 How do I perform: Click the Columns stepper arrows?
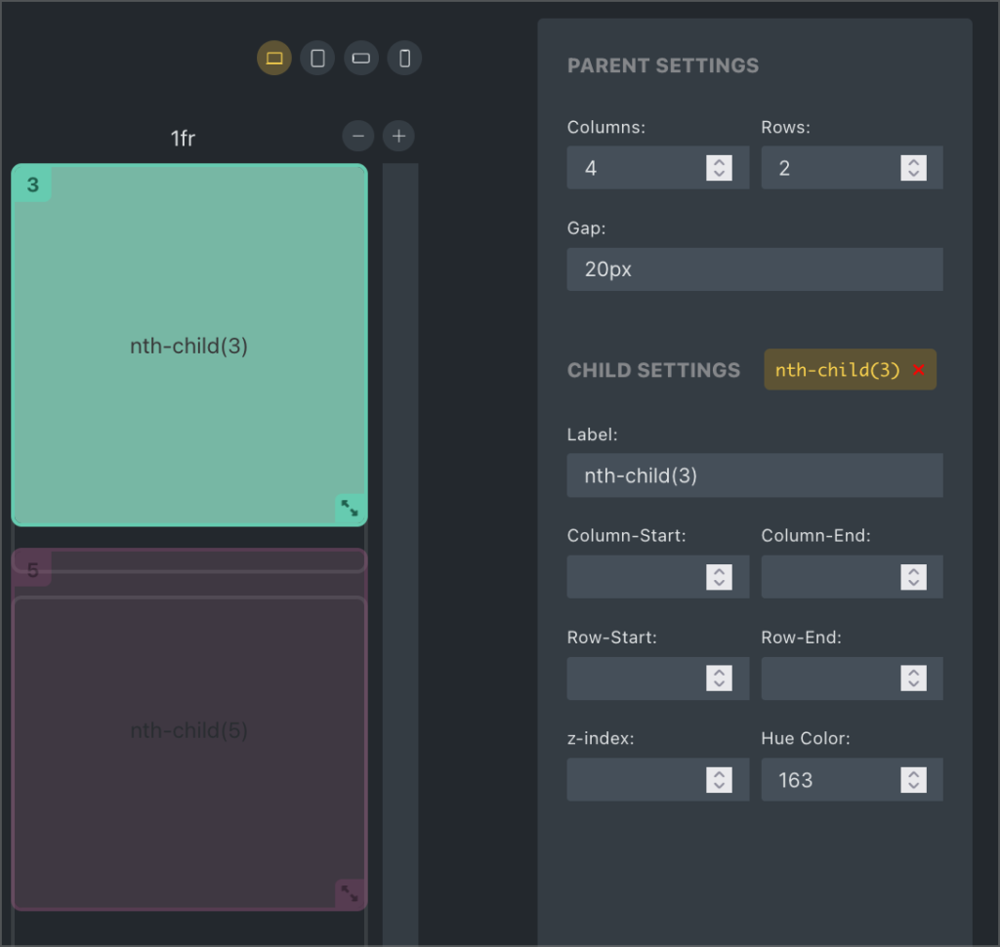click(x=720, y=168)
